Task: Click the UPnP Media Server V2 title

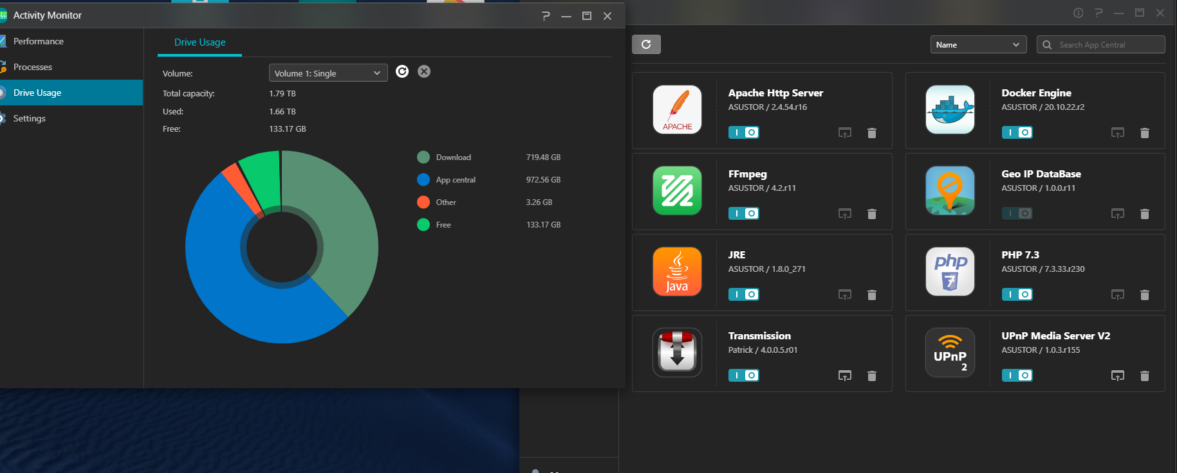Action: [x=1055, y=336]
